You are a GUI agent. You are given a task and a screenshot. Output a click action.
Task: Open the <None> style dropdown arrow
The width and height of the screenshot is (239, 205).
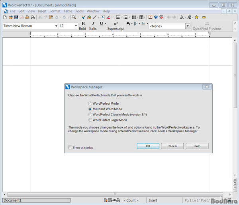[188, 26]
